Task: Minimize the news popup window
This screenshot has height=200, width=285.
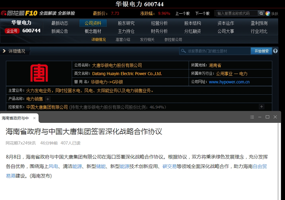Action: (x=260, y=117)
